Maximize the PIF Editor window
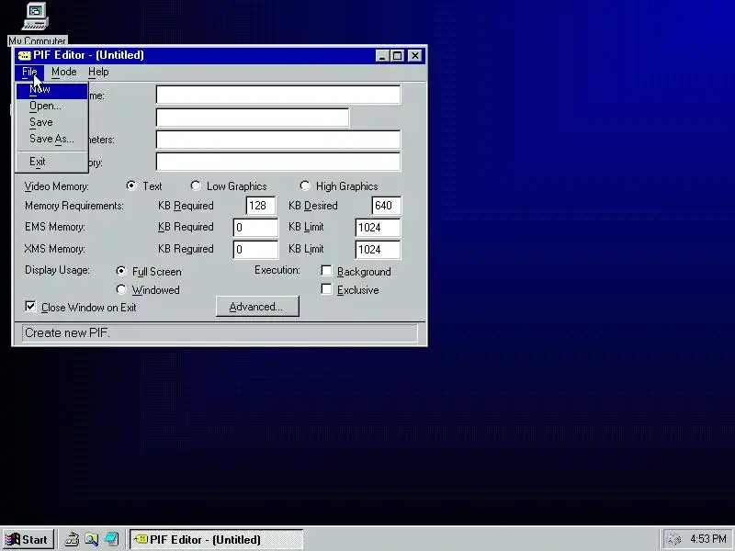Screen dimensions: 735x551 pos(397,56)
